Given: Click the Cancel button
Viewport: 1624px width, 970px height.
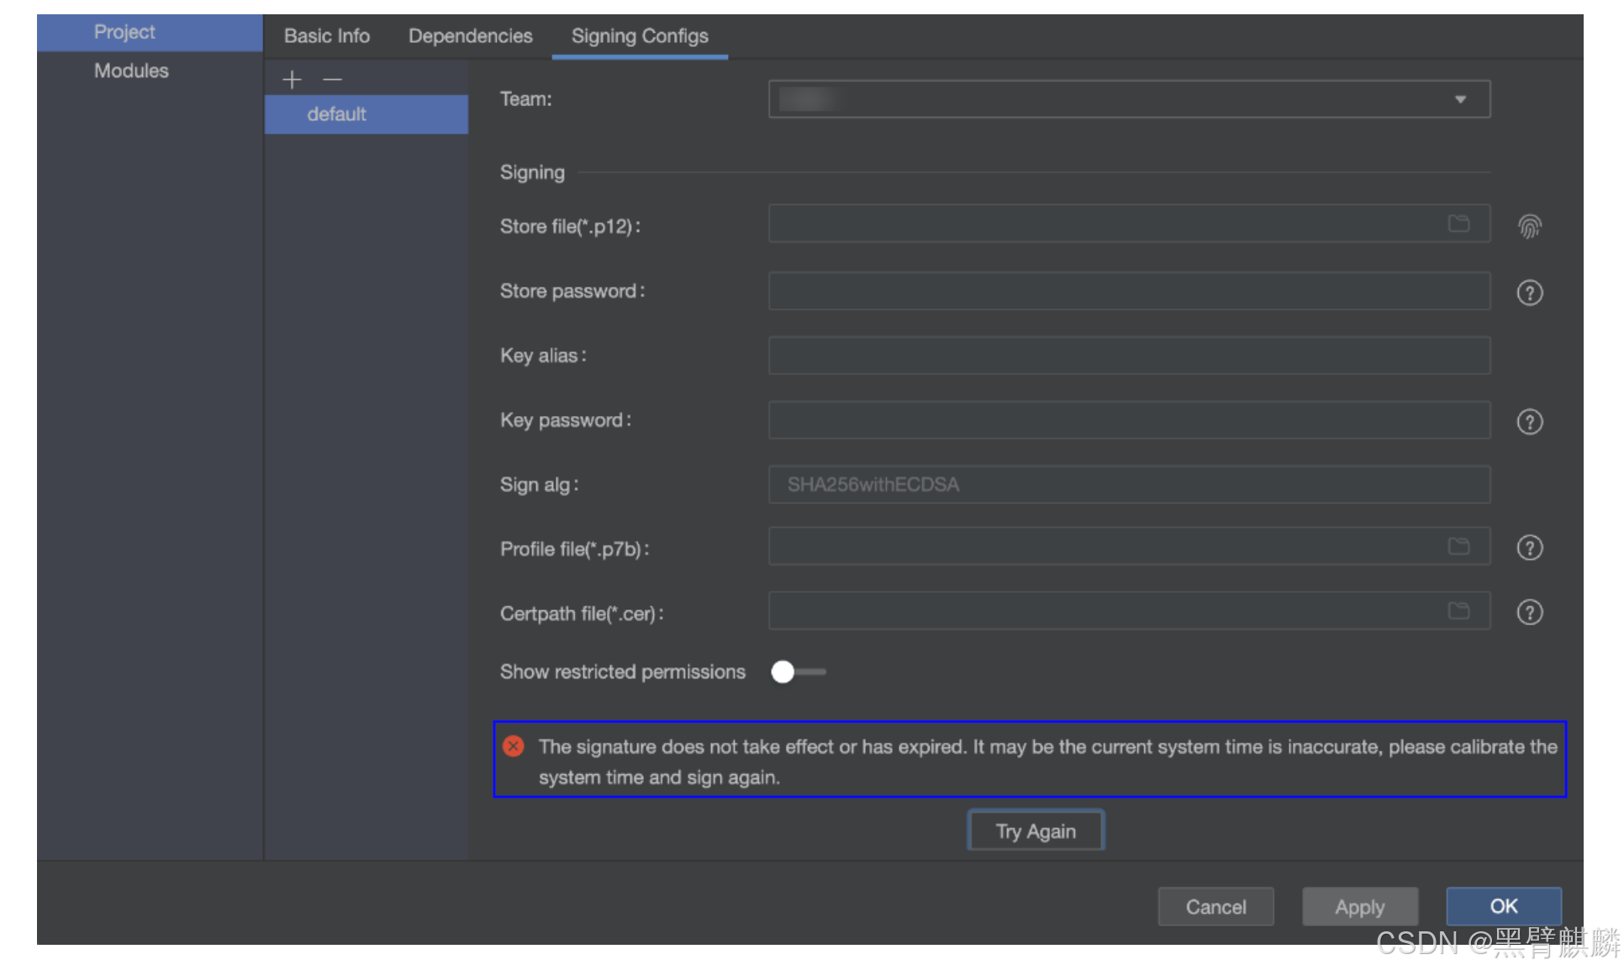Looking at the screenshot, I should pos(1215,907).
